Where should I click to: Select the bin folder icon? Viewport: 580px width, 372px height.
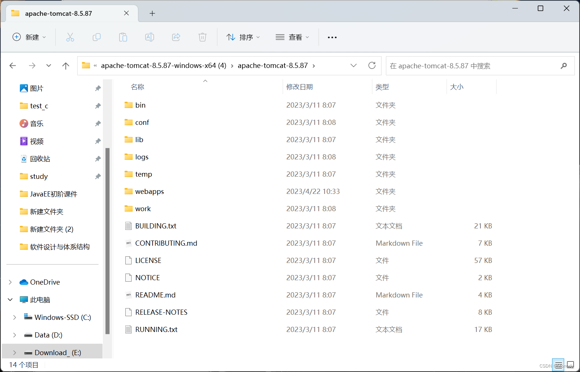[x=129, y=105]
